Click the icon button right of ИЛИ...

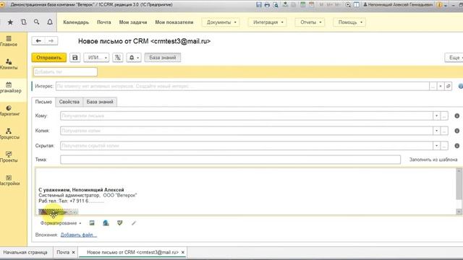(118, 58)
